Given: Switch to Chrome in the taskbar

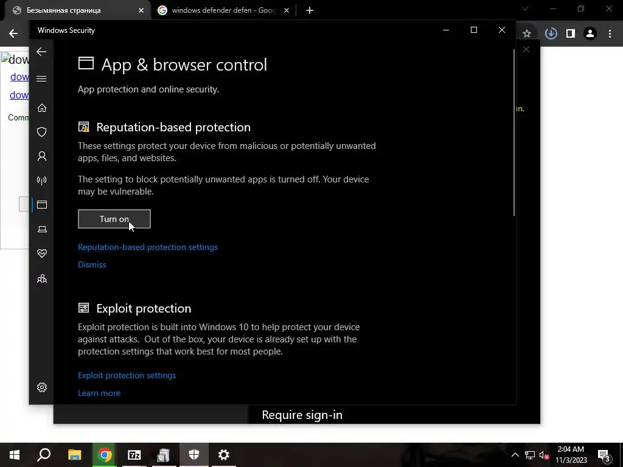Looking at the screenshot, I should 105,455.
